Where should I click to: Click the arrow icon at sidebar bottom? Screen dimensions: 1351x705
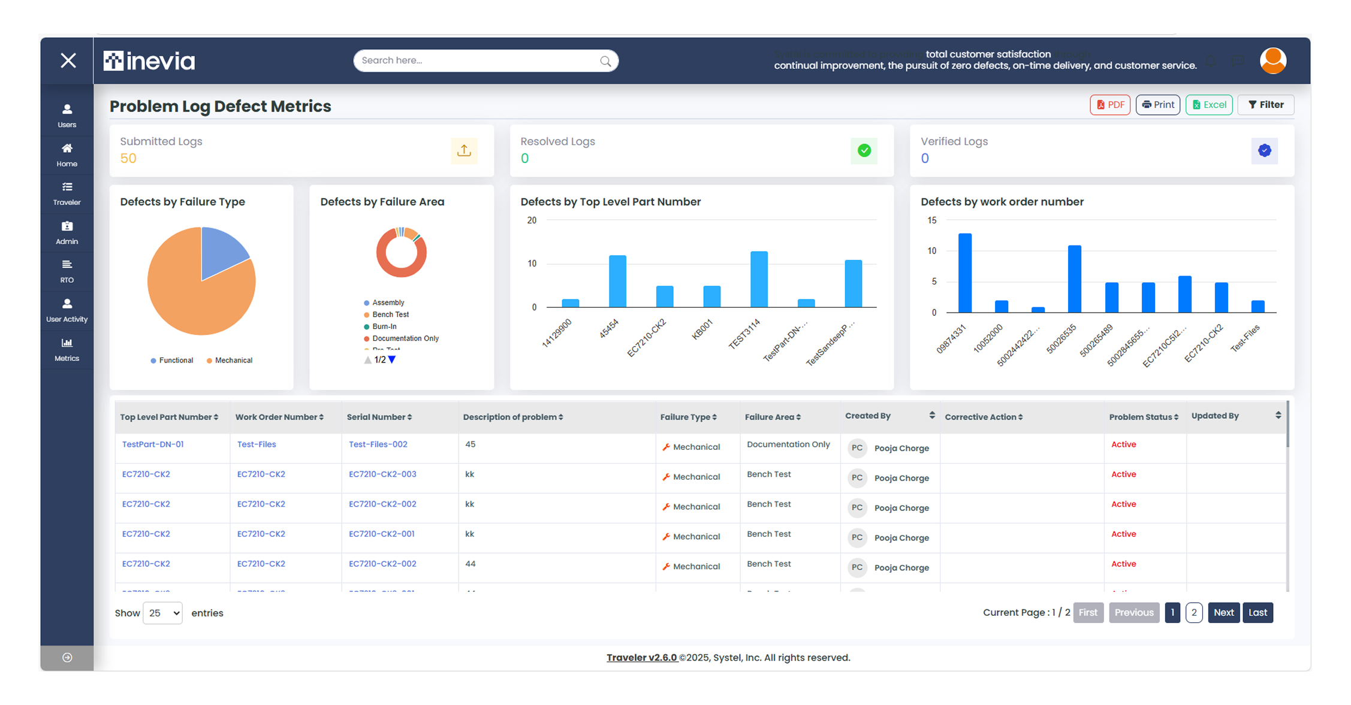(x=67, y=657)
